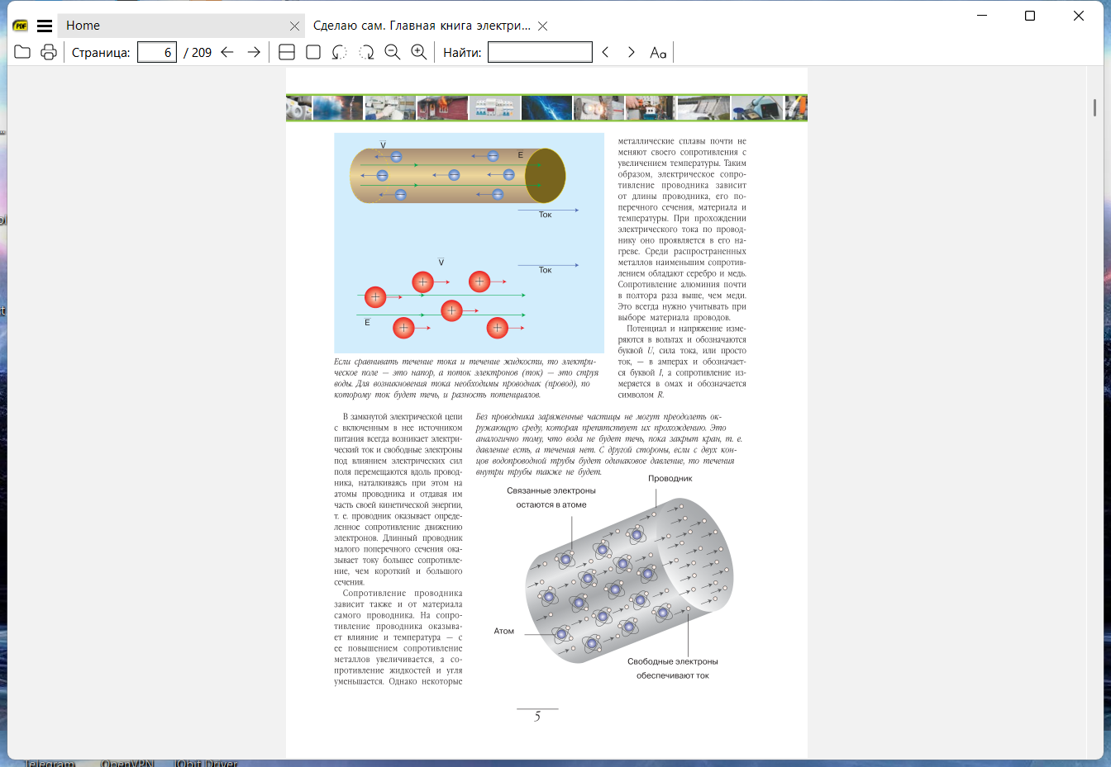This screenshot has width=1111, height=767.
Task: Print the document using printer icon
Action: point(49,52)
